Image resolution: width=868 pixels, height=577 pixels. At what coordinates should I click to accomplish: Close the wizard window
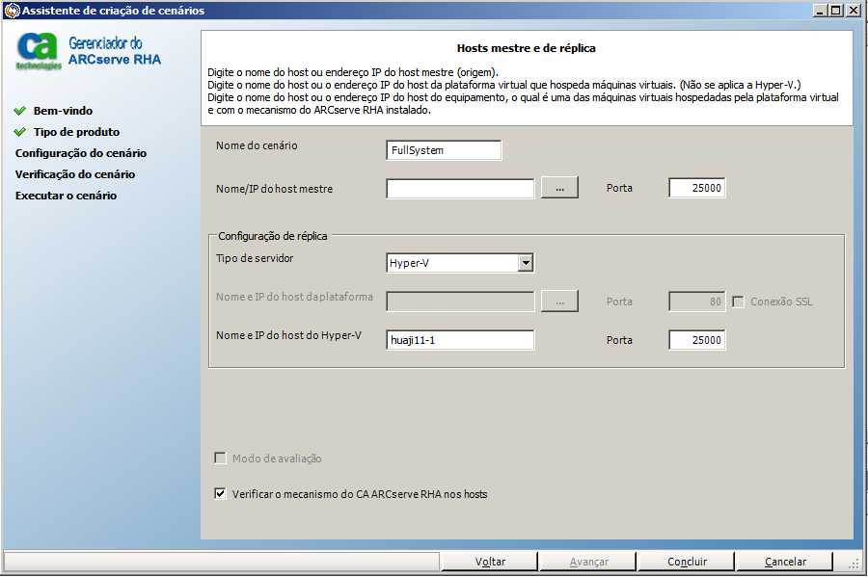(x=854, y=10)
